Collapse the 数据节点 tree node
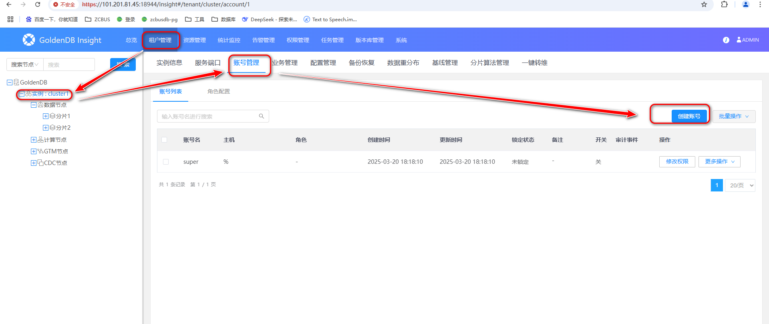 pyautogui.click(x=34, y=105)
